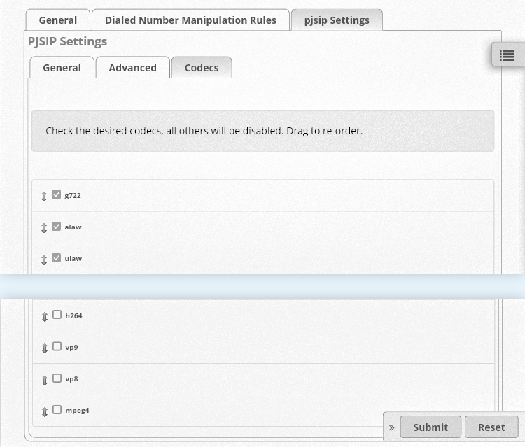The image size is (525, 447).
Task: Switch to Dialed Number Manipulation Rules tab
Action: (190, 20)
